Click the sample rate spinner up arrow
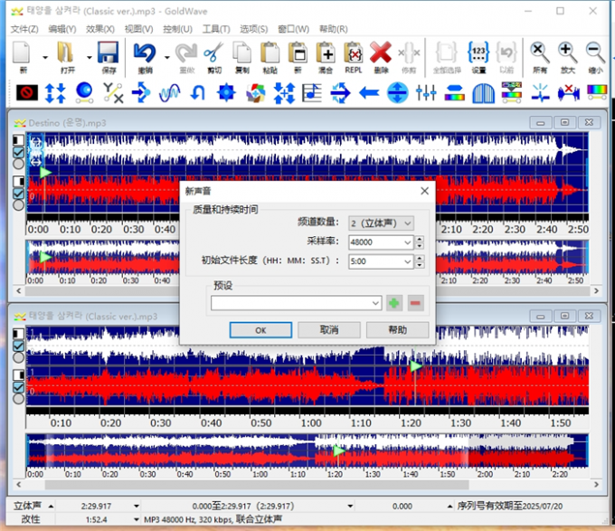 [420, 239]
